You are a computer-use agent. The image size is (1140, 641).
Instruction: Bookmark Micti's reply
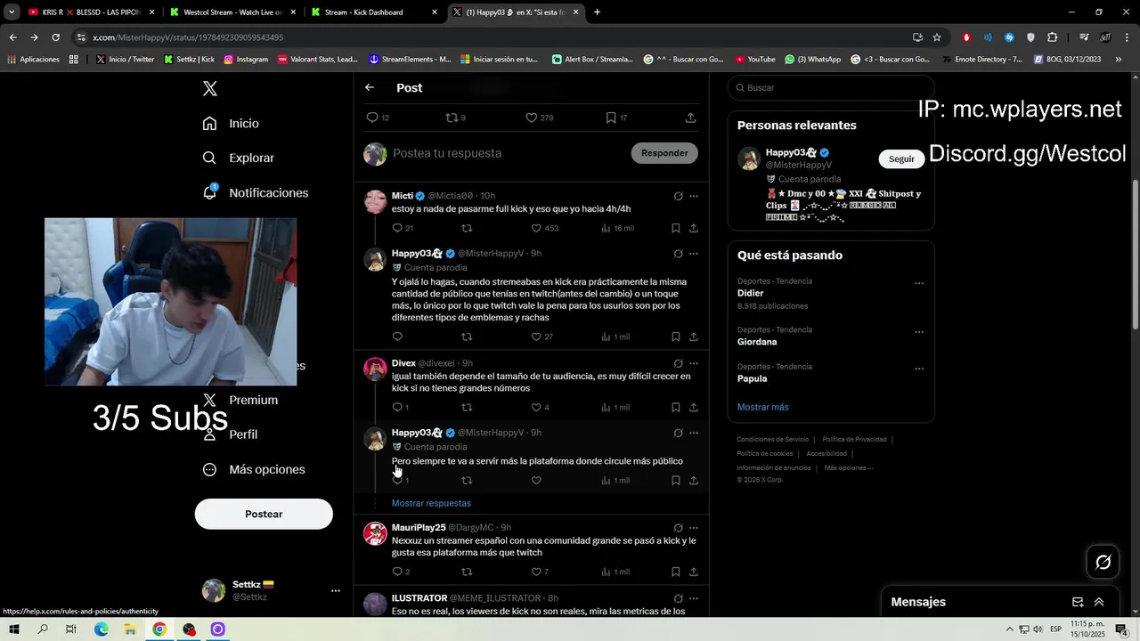(675, 228)
